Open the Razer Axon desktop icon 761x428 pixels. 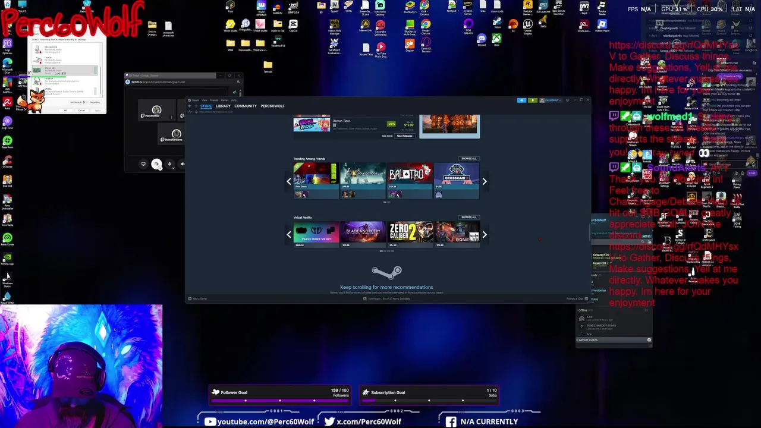coord(8,143)
